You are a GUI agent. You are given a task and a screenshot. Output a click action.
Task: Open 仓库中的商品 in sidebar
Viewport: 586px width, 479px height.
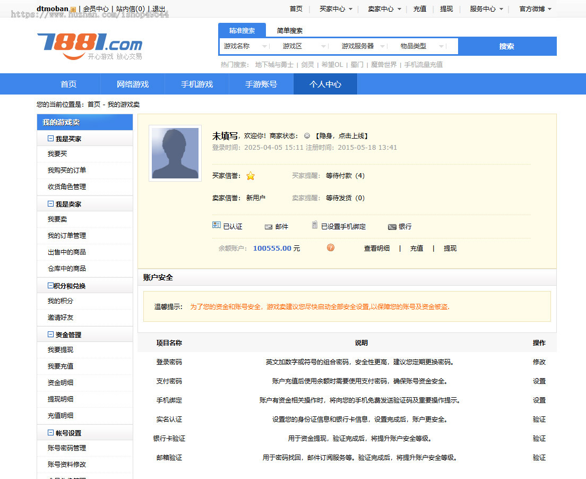click(x=66, y=269)
